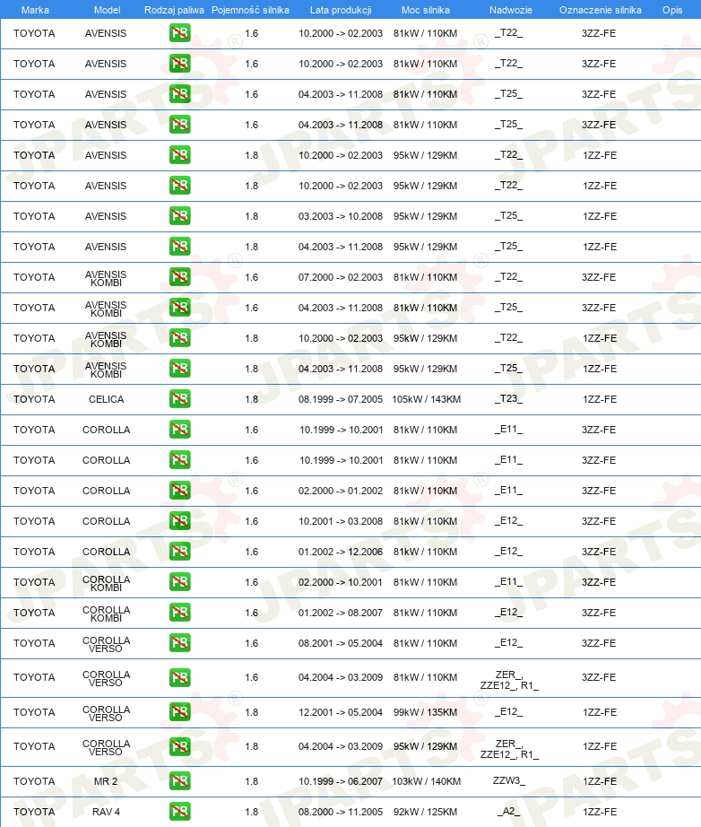Screen dimensions: 701x827
Task: Click the 02.2000 -> 10.2001 production years cell
Action: 341,582
